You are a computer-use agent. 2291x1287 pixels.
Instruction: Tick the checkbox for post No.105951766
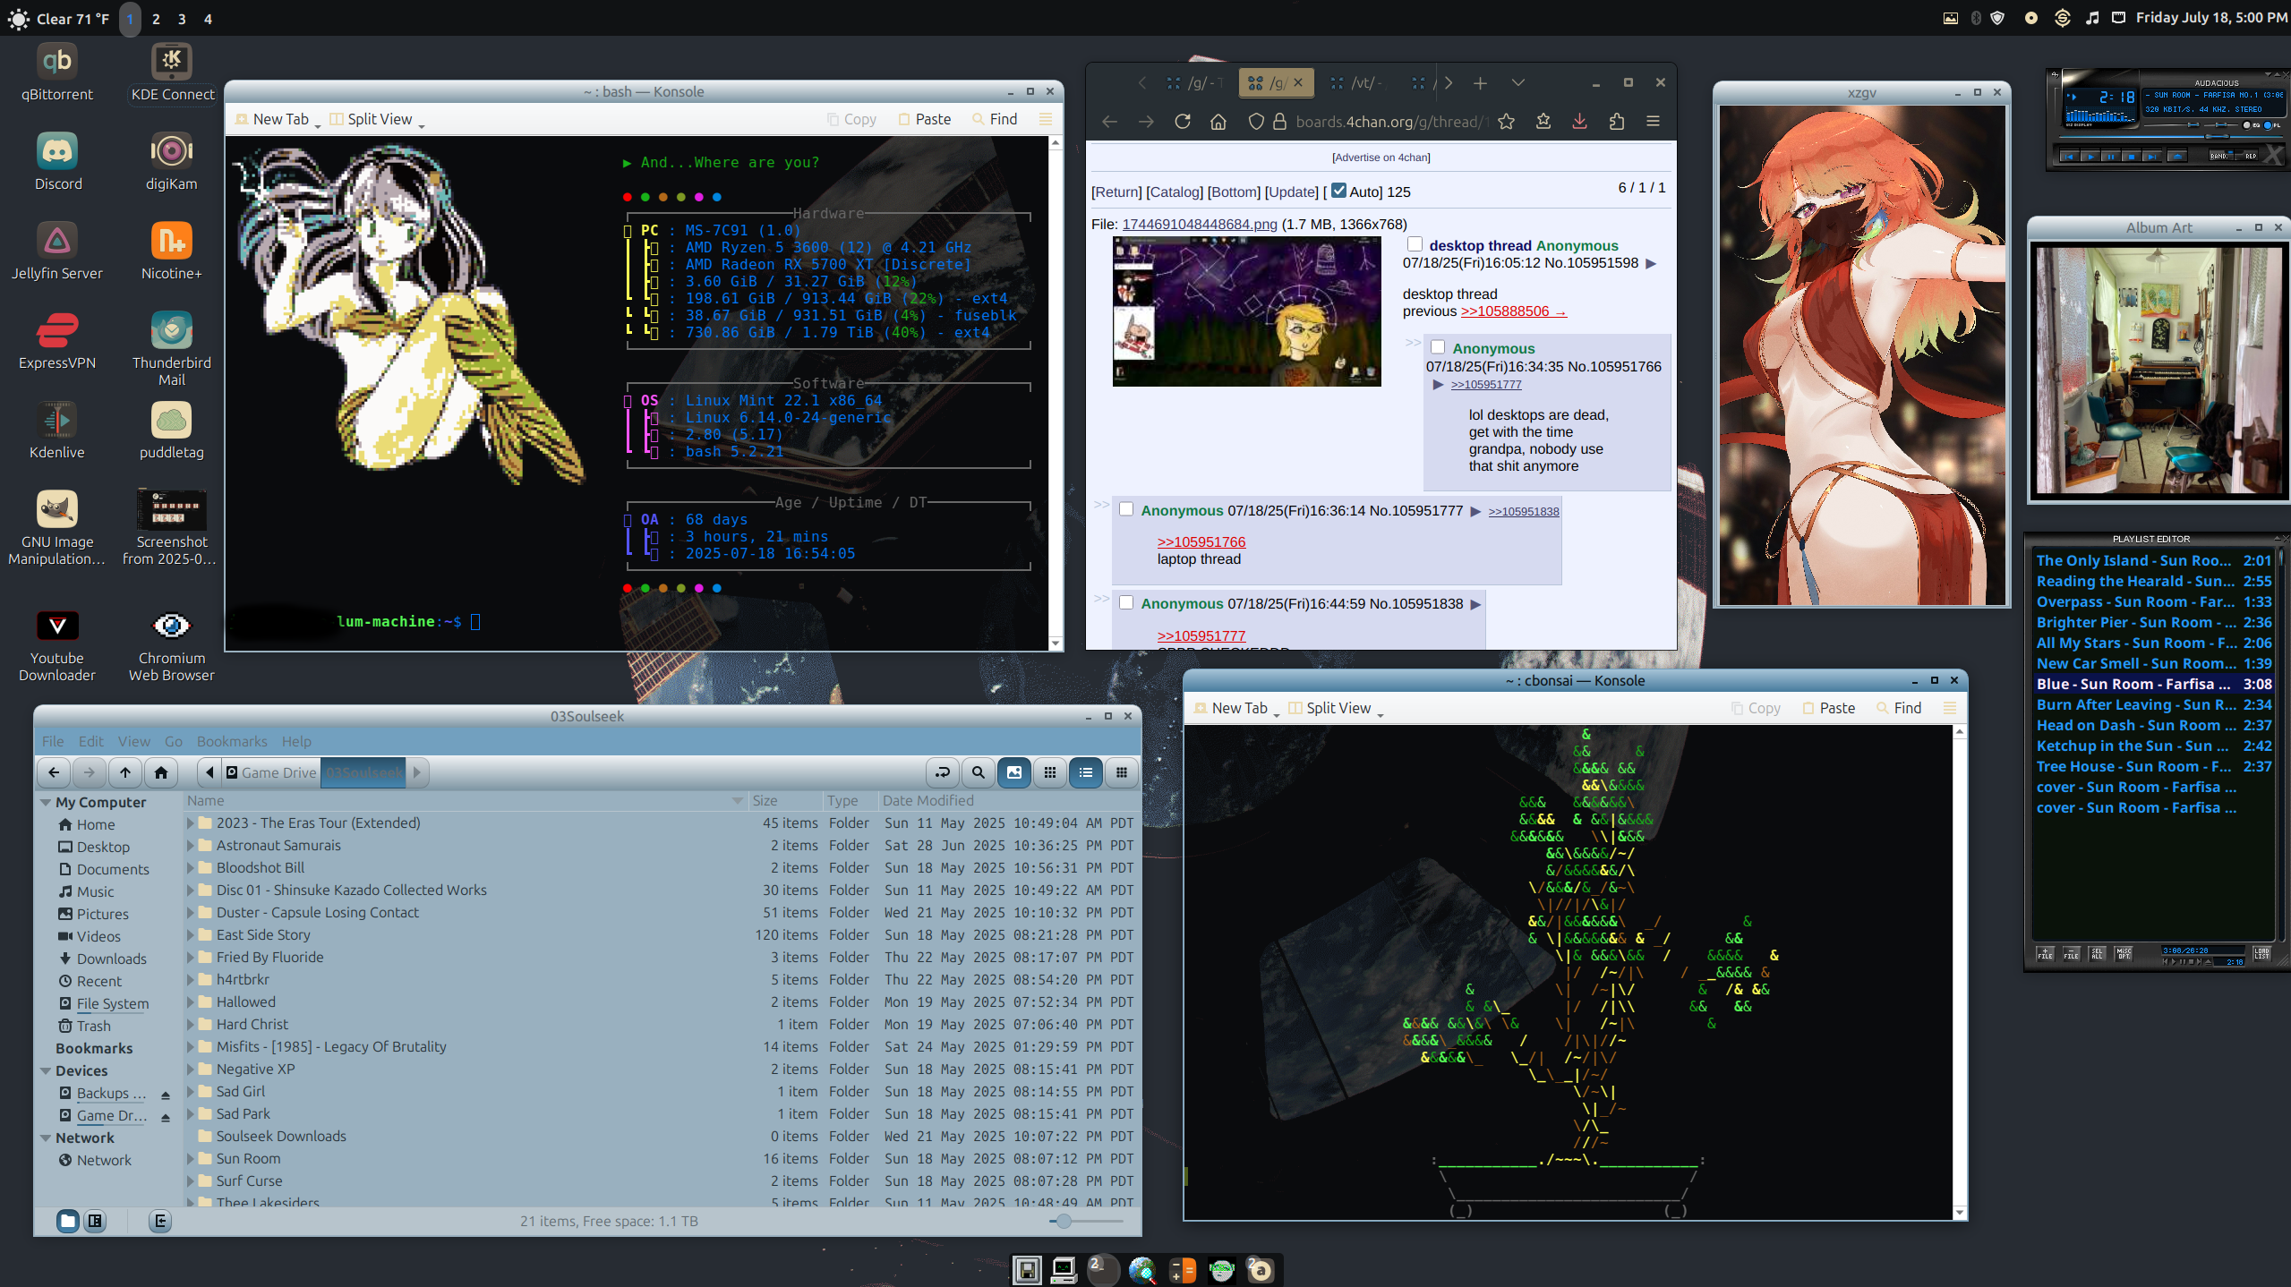coord(1438,347)
